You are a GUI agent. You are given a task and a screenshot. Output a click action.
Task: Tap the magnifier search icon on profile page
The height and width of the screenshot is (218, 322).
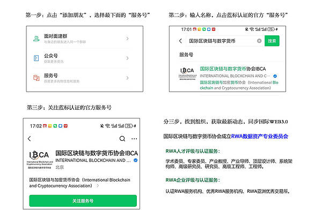coord(122,138)
